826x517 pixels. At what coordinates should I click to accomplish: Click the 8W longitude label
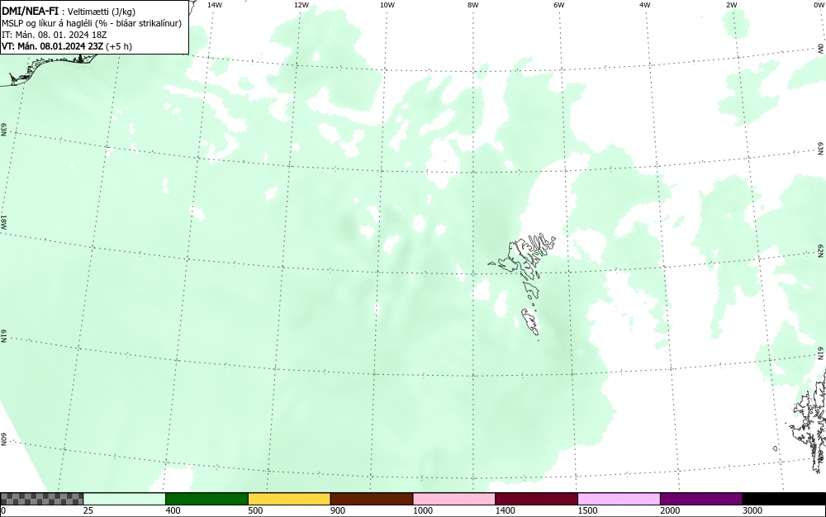click(473, 5)
